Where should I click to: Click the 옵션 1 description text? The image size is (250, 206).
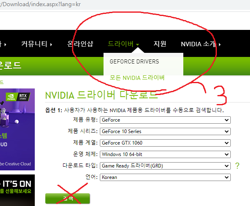(134, 110)
